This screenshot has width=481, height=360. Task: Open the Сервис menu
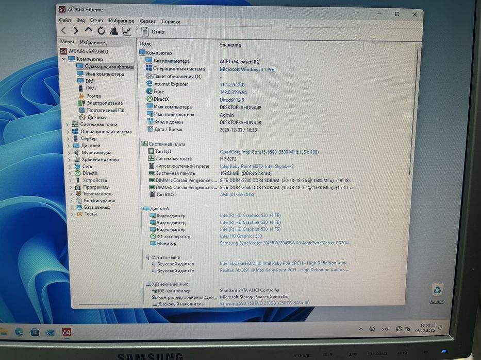pyautogui.click(x=148, y=21)
